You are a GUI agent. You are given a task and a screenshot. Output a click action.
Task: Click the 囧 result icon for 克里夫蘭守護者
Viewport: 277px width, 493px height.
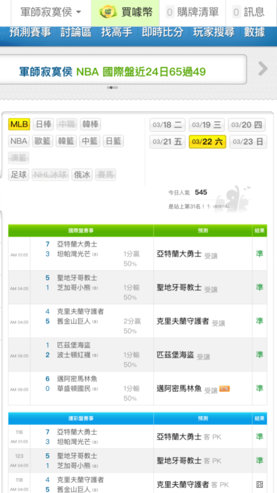point(259,485)
